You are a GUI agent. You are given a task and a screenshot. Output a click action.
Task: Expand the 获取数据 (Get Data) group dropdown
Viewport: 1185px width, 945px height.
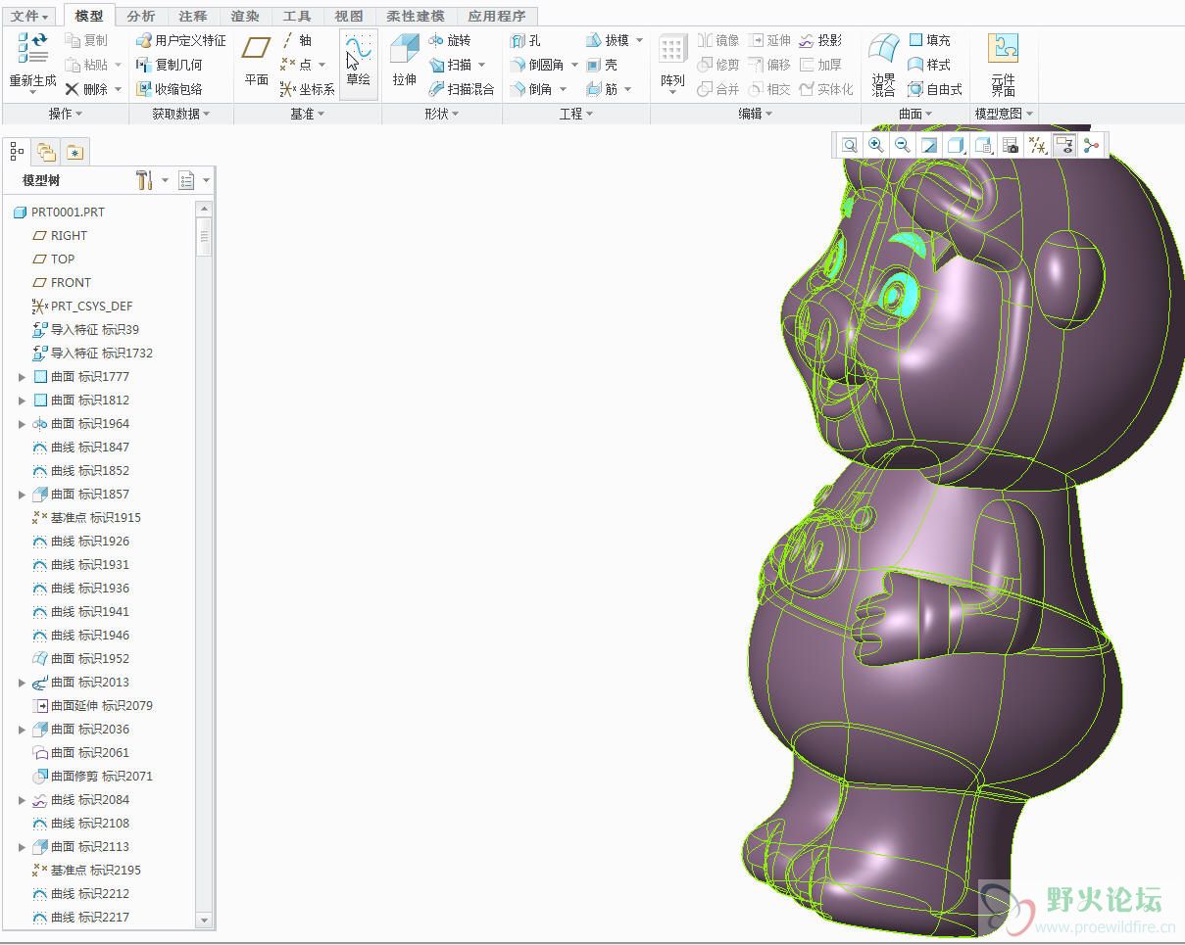(x=181, y=114)
